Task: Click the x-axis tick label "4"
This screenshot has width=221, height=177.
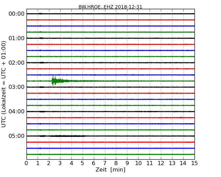Action: coord(71,163)
